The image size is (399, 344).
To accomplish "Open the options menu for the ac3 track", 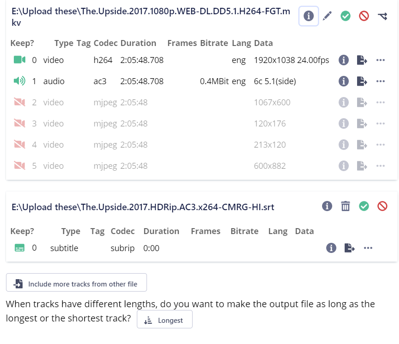I will click(x=381, y=81).
